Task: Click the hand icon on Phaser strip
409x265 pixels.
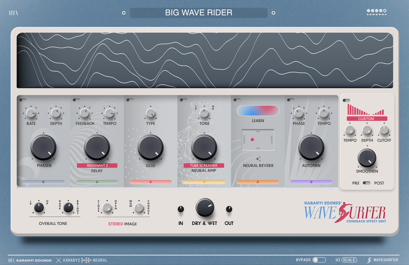Action: pos(43,182)
